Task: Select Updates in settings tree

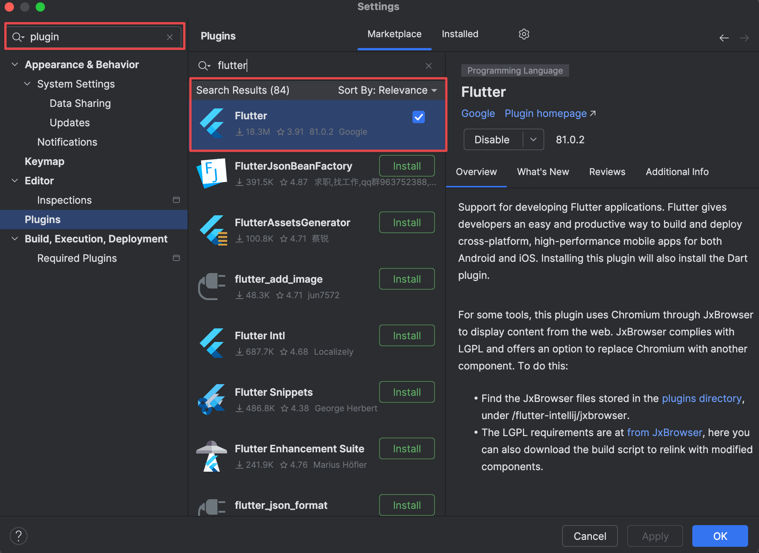Action: (x=70, y=123)
